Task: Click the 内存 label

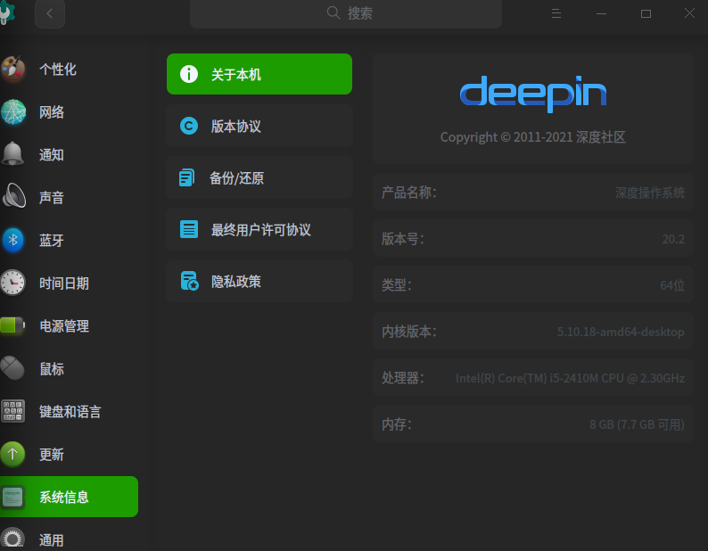Action: [397, 424]
